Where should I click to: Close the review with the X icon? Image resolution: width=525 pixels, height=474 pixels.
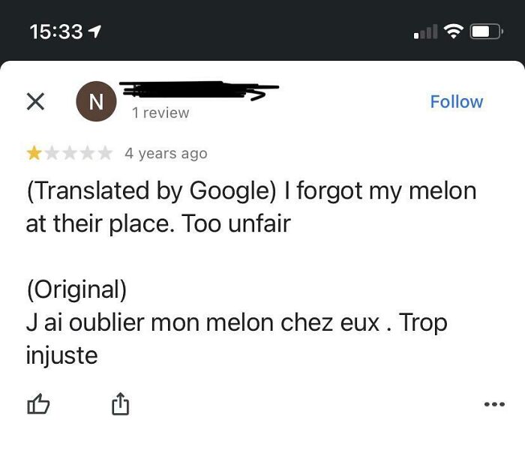34,102
